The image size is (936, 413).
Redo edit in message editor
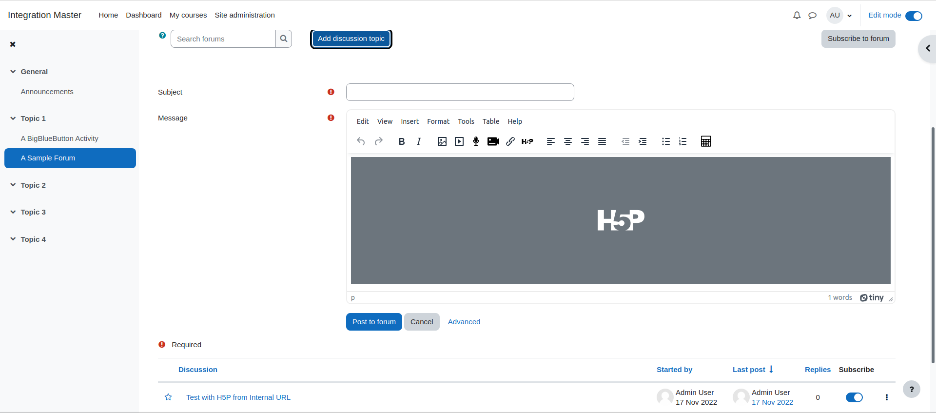[x=379, y=141]
